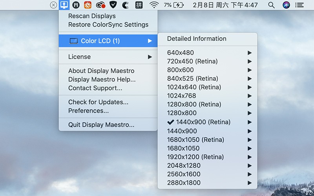Click the Display Maestro menu bar icon
The image size is (314, 196).
click(64, 5)
